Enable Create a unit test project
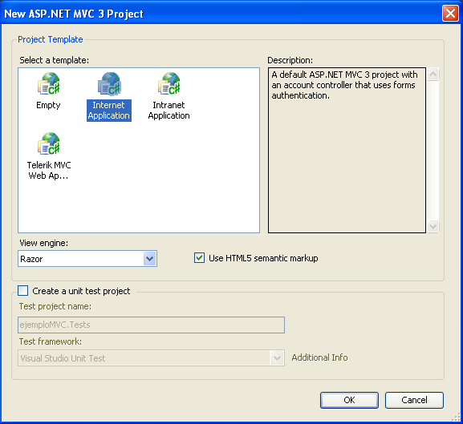The image size is (463, 424). pos(23,290)
